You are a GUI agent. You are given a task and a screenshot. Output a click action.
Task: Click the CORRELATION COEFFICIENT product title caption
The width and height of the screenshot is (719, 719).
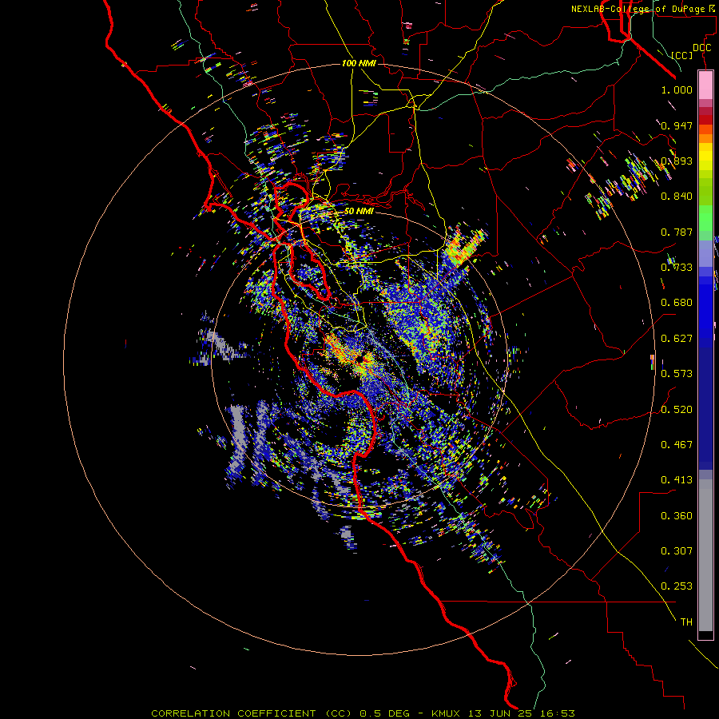[363, 713]
